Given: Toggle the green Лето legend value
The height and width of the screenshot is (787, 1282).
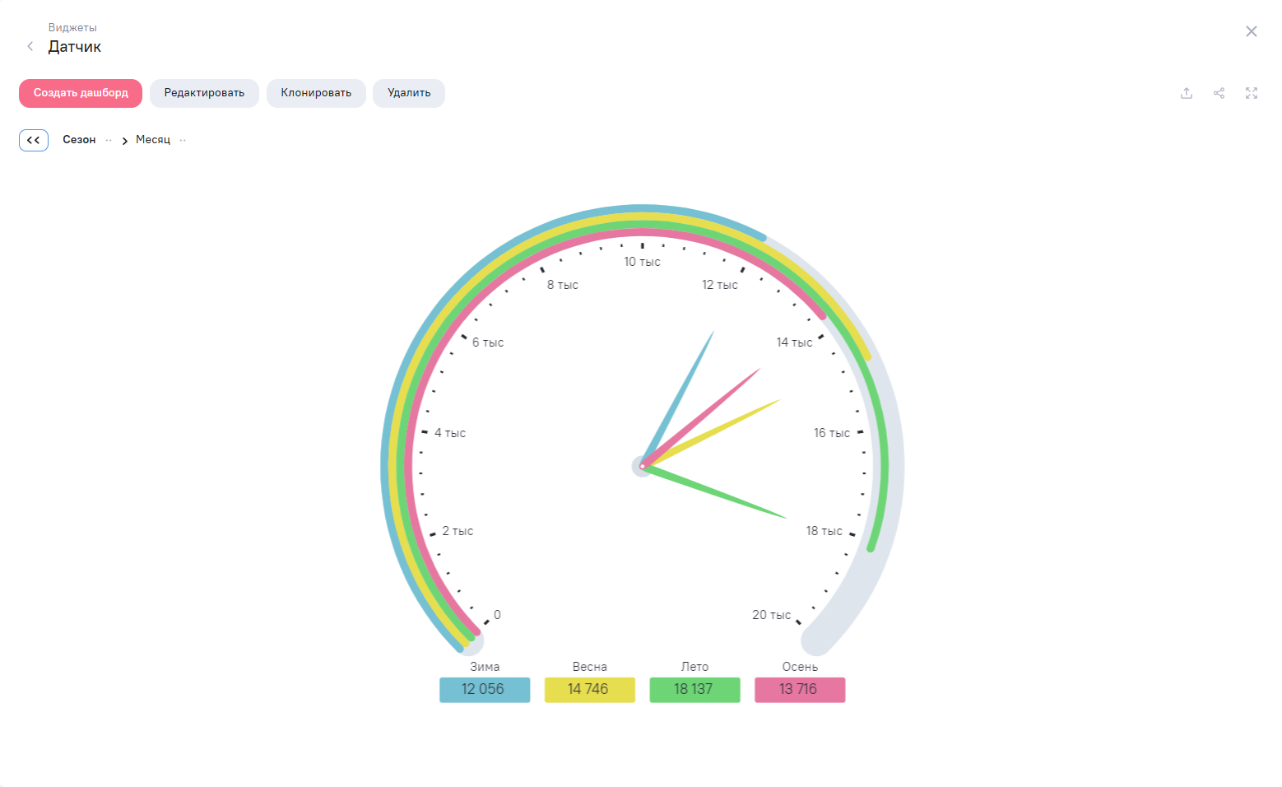Looking at the screenshot, I should pyautogui.click(x=694, y=689).
